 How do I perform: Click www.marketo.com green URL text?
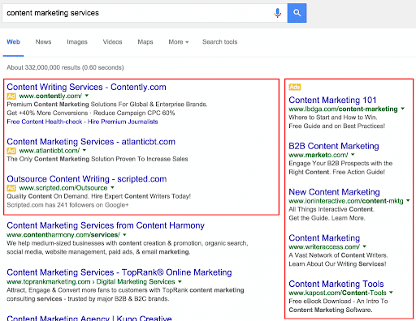[318, 155]
